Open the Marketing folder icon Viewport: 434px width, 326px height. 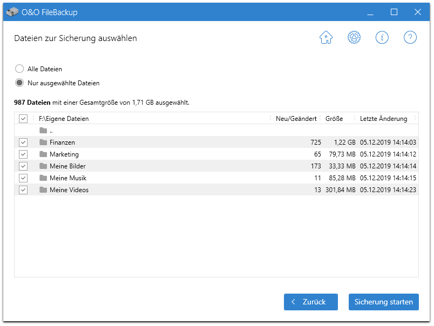coord(43,154)
